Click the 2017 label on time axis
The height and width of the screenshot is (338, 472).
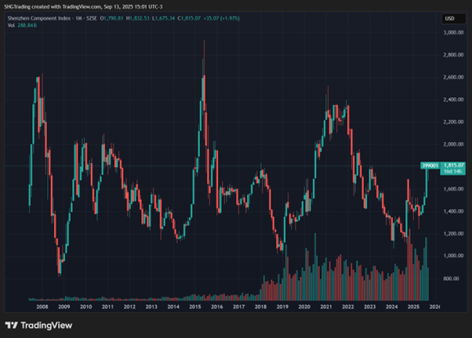tap(238, 307)
